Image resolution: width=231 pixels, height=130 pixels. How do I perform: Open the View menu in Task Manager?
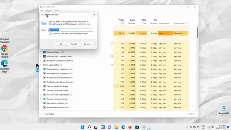57,10
